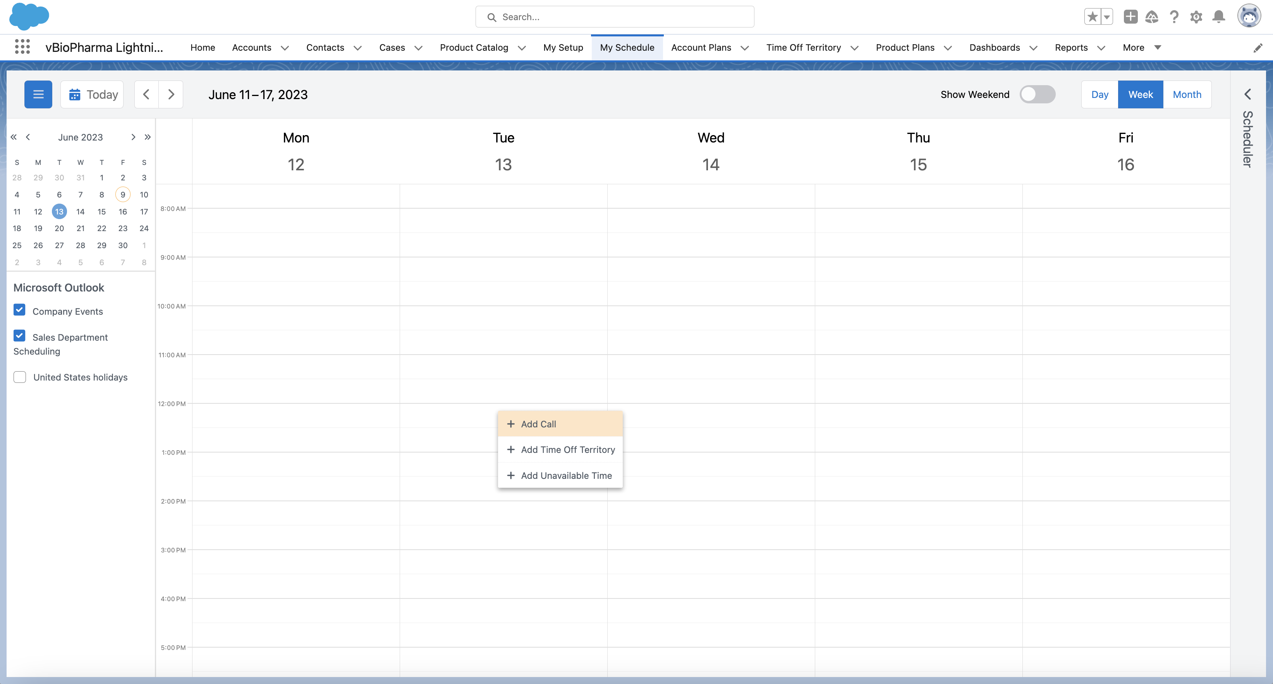Click the global actions plus icon
This screenshot has height=684, width=1273.
coord(1130,17)
